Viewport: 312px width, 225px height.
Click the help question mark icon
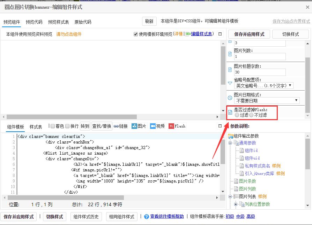147,217
